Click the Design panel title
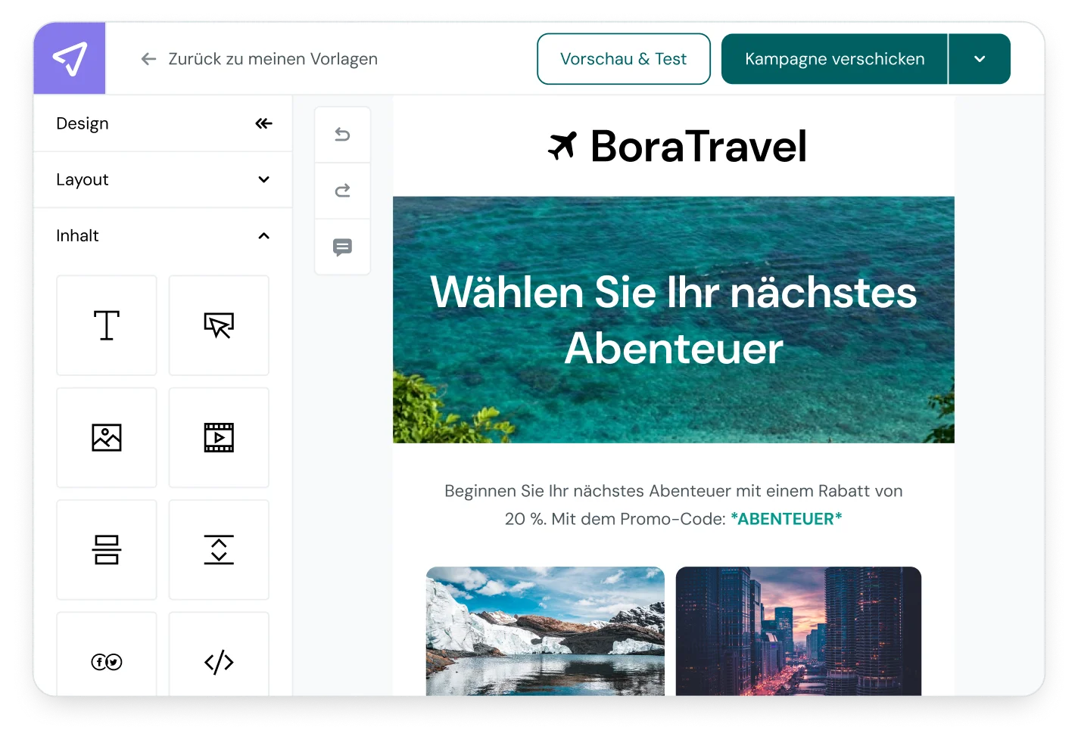Screen dimensions: 1078x730 [83, 123]
